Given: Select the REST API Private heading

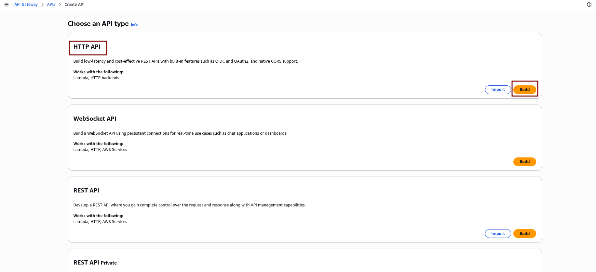Looking at the screenshot, I should [95, 263].
